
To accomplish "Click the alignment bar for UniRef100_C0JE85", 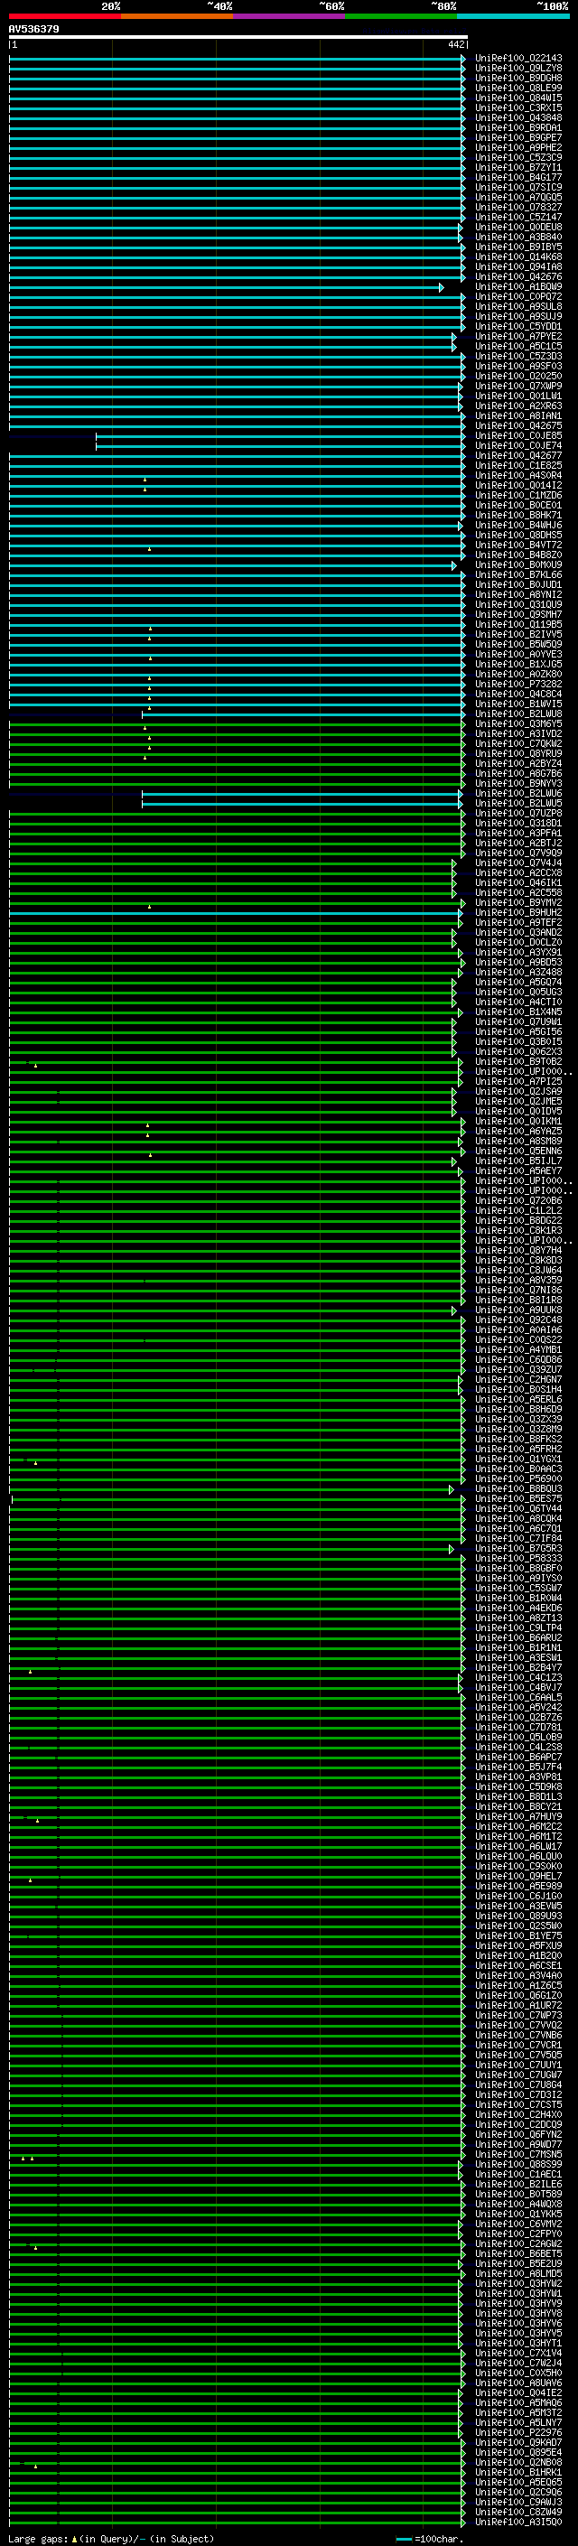I will click(x=281, y=436).
